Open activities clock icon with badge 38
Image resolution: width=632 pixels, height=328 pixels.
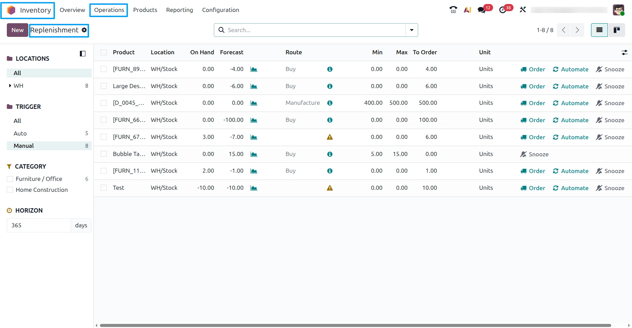coord(502,10)
